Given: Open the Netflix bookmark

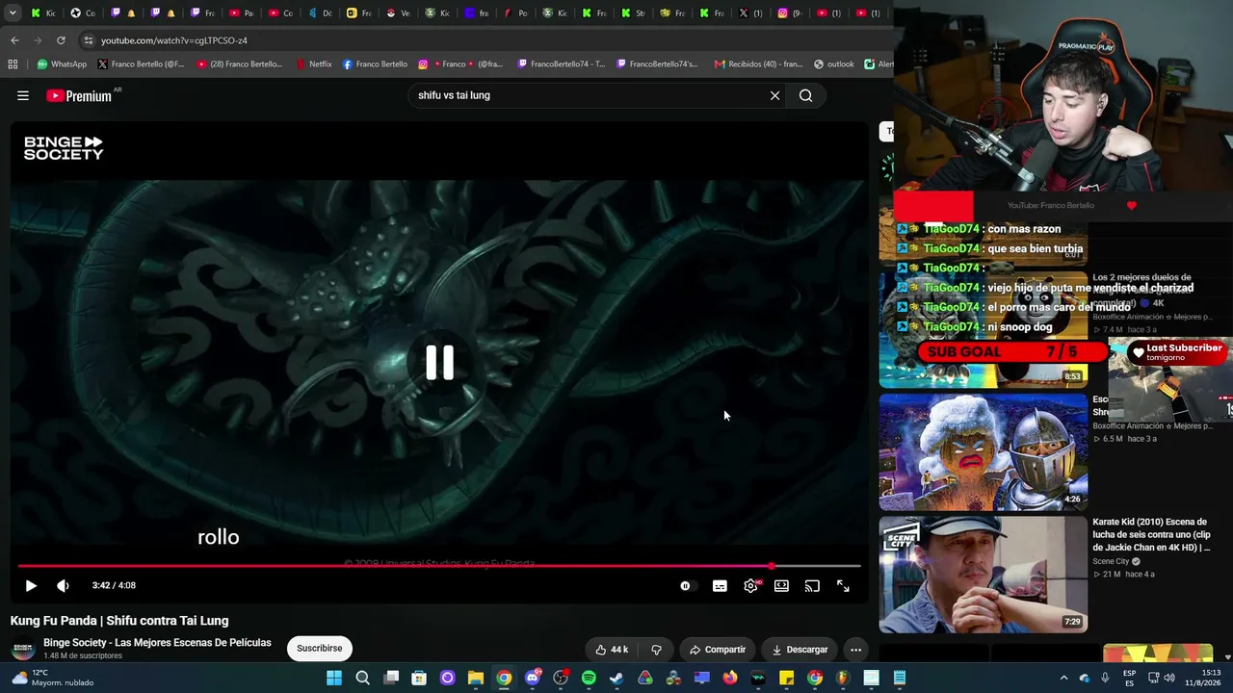Looking at the screenshot, I should [314, 64].
